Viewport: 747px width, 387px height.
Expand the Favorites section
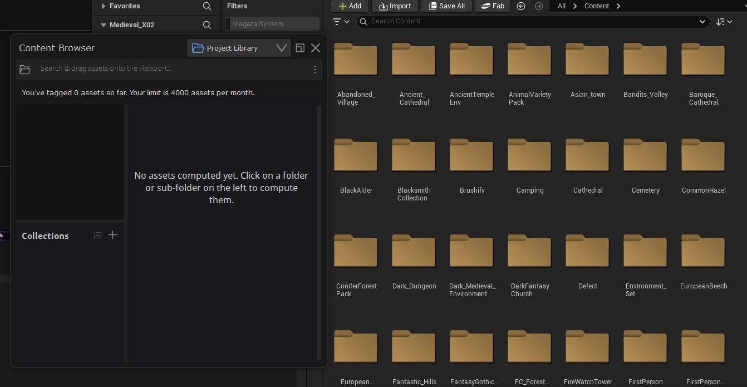coord(104,6)
